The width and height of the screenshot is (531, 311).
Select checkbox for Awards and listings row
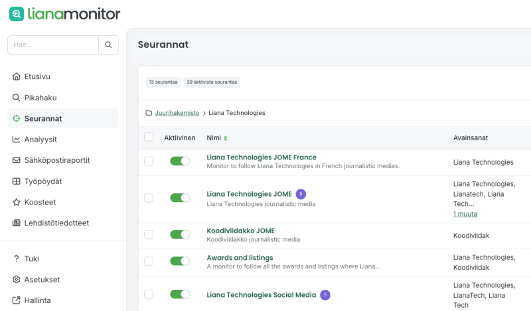point(149,261)
